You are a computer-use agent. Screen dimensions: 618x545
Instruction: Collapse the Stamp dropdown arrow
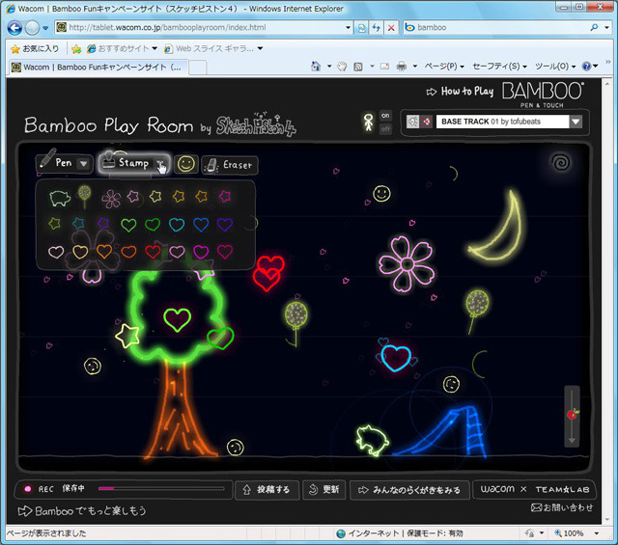click(x=160, y=164)
